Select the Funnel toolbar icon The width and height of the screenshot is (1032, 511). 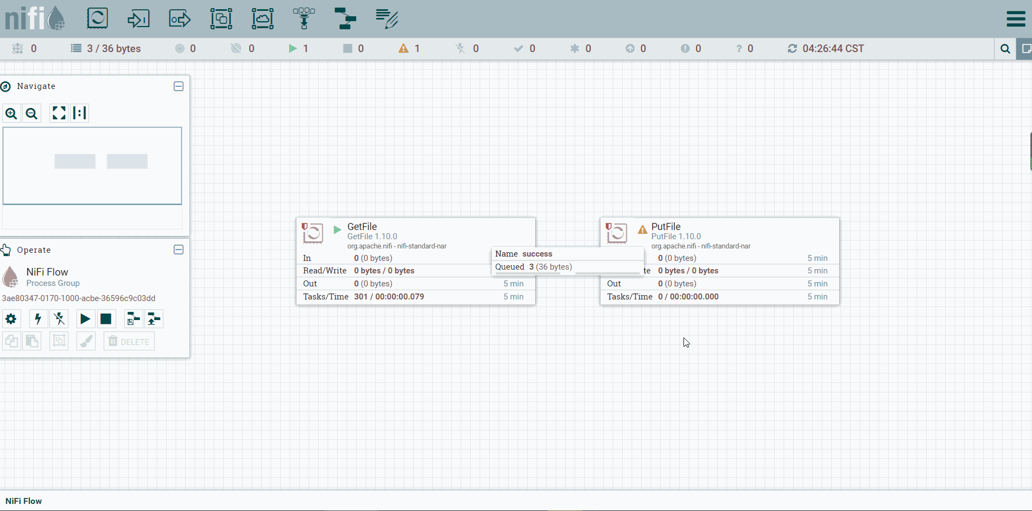(x=304, y=18)
